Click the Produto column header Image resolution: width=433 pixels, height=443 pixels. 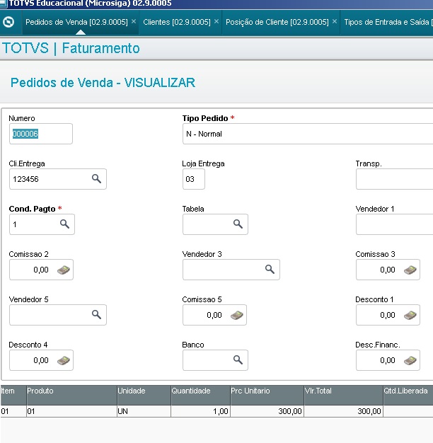coord(71,395)
